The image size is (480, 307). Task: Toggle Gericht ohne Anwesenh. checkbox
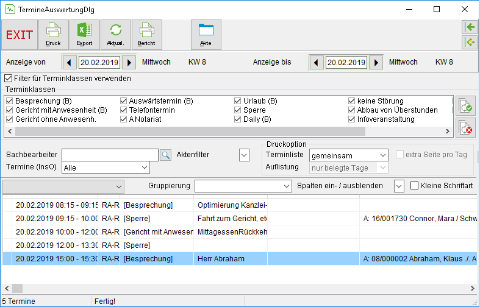(10, 119)
